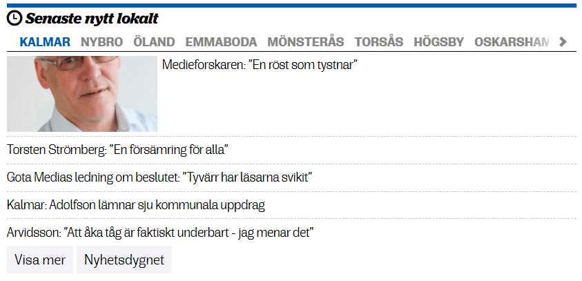Viewport: 582px width, 281px height.
Task: Show the Oskarshamn tab
Action: (511, 41)
